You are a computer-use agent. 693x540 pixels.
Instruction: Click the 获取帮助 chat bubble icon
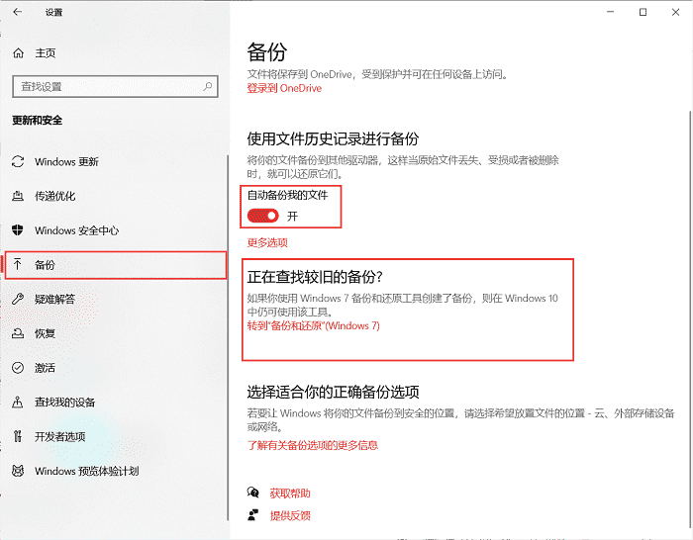pos(252,493)
